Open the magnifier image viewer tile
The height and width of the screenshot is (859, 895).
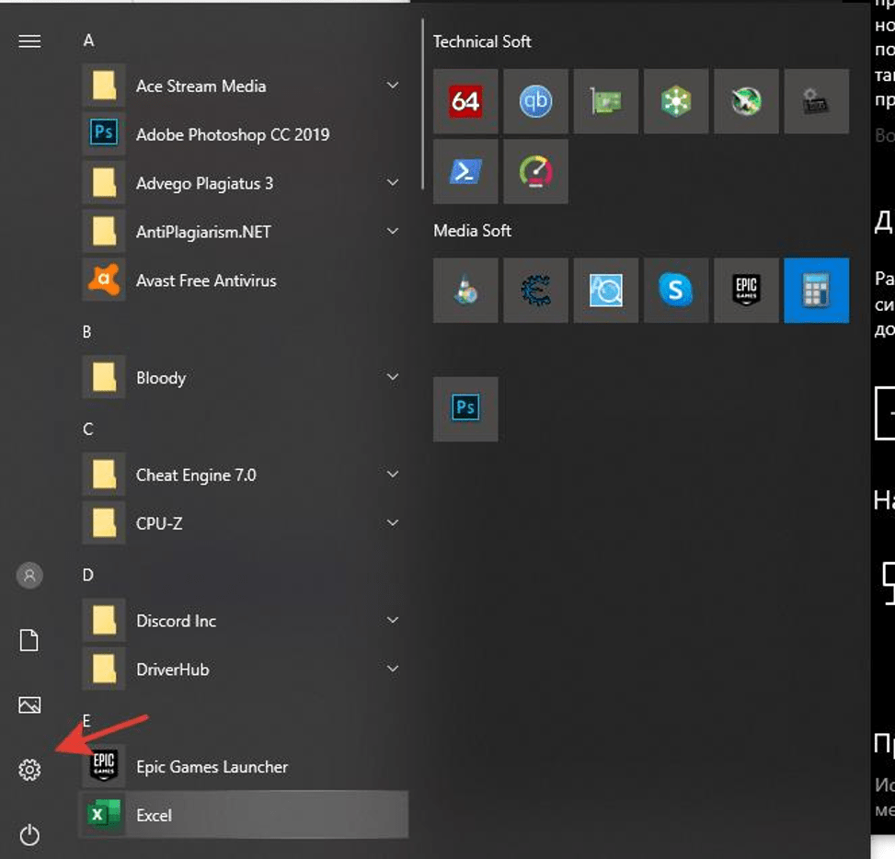605,291
